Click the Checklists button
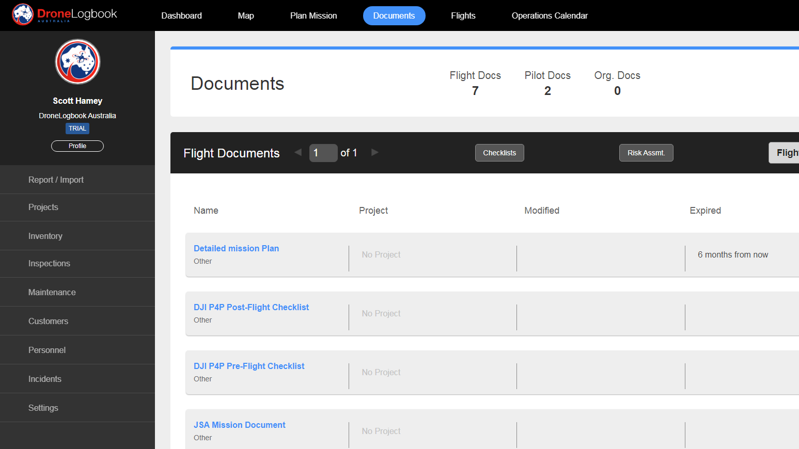The image size is (799, 449). pyautogui.click(x=499, y=153)
